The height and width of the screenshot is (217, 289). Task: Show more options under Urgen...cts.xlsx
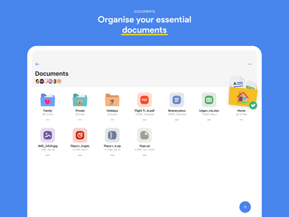pos(209,120)
